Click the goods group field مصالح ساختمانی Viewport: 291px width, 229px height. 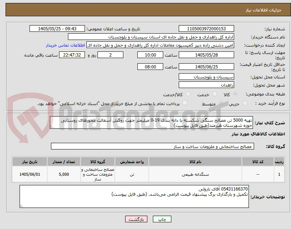click(153, 146)
